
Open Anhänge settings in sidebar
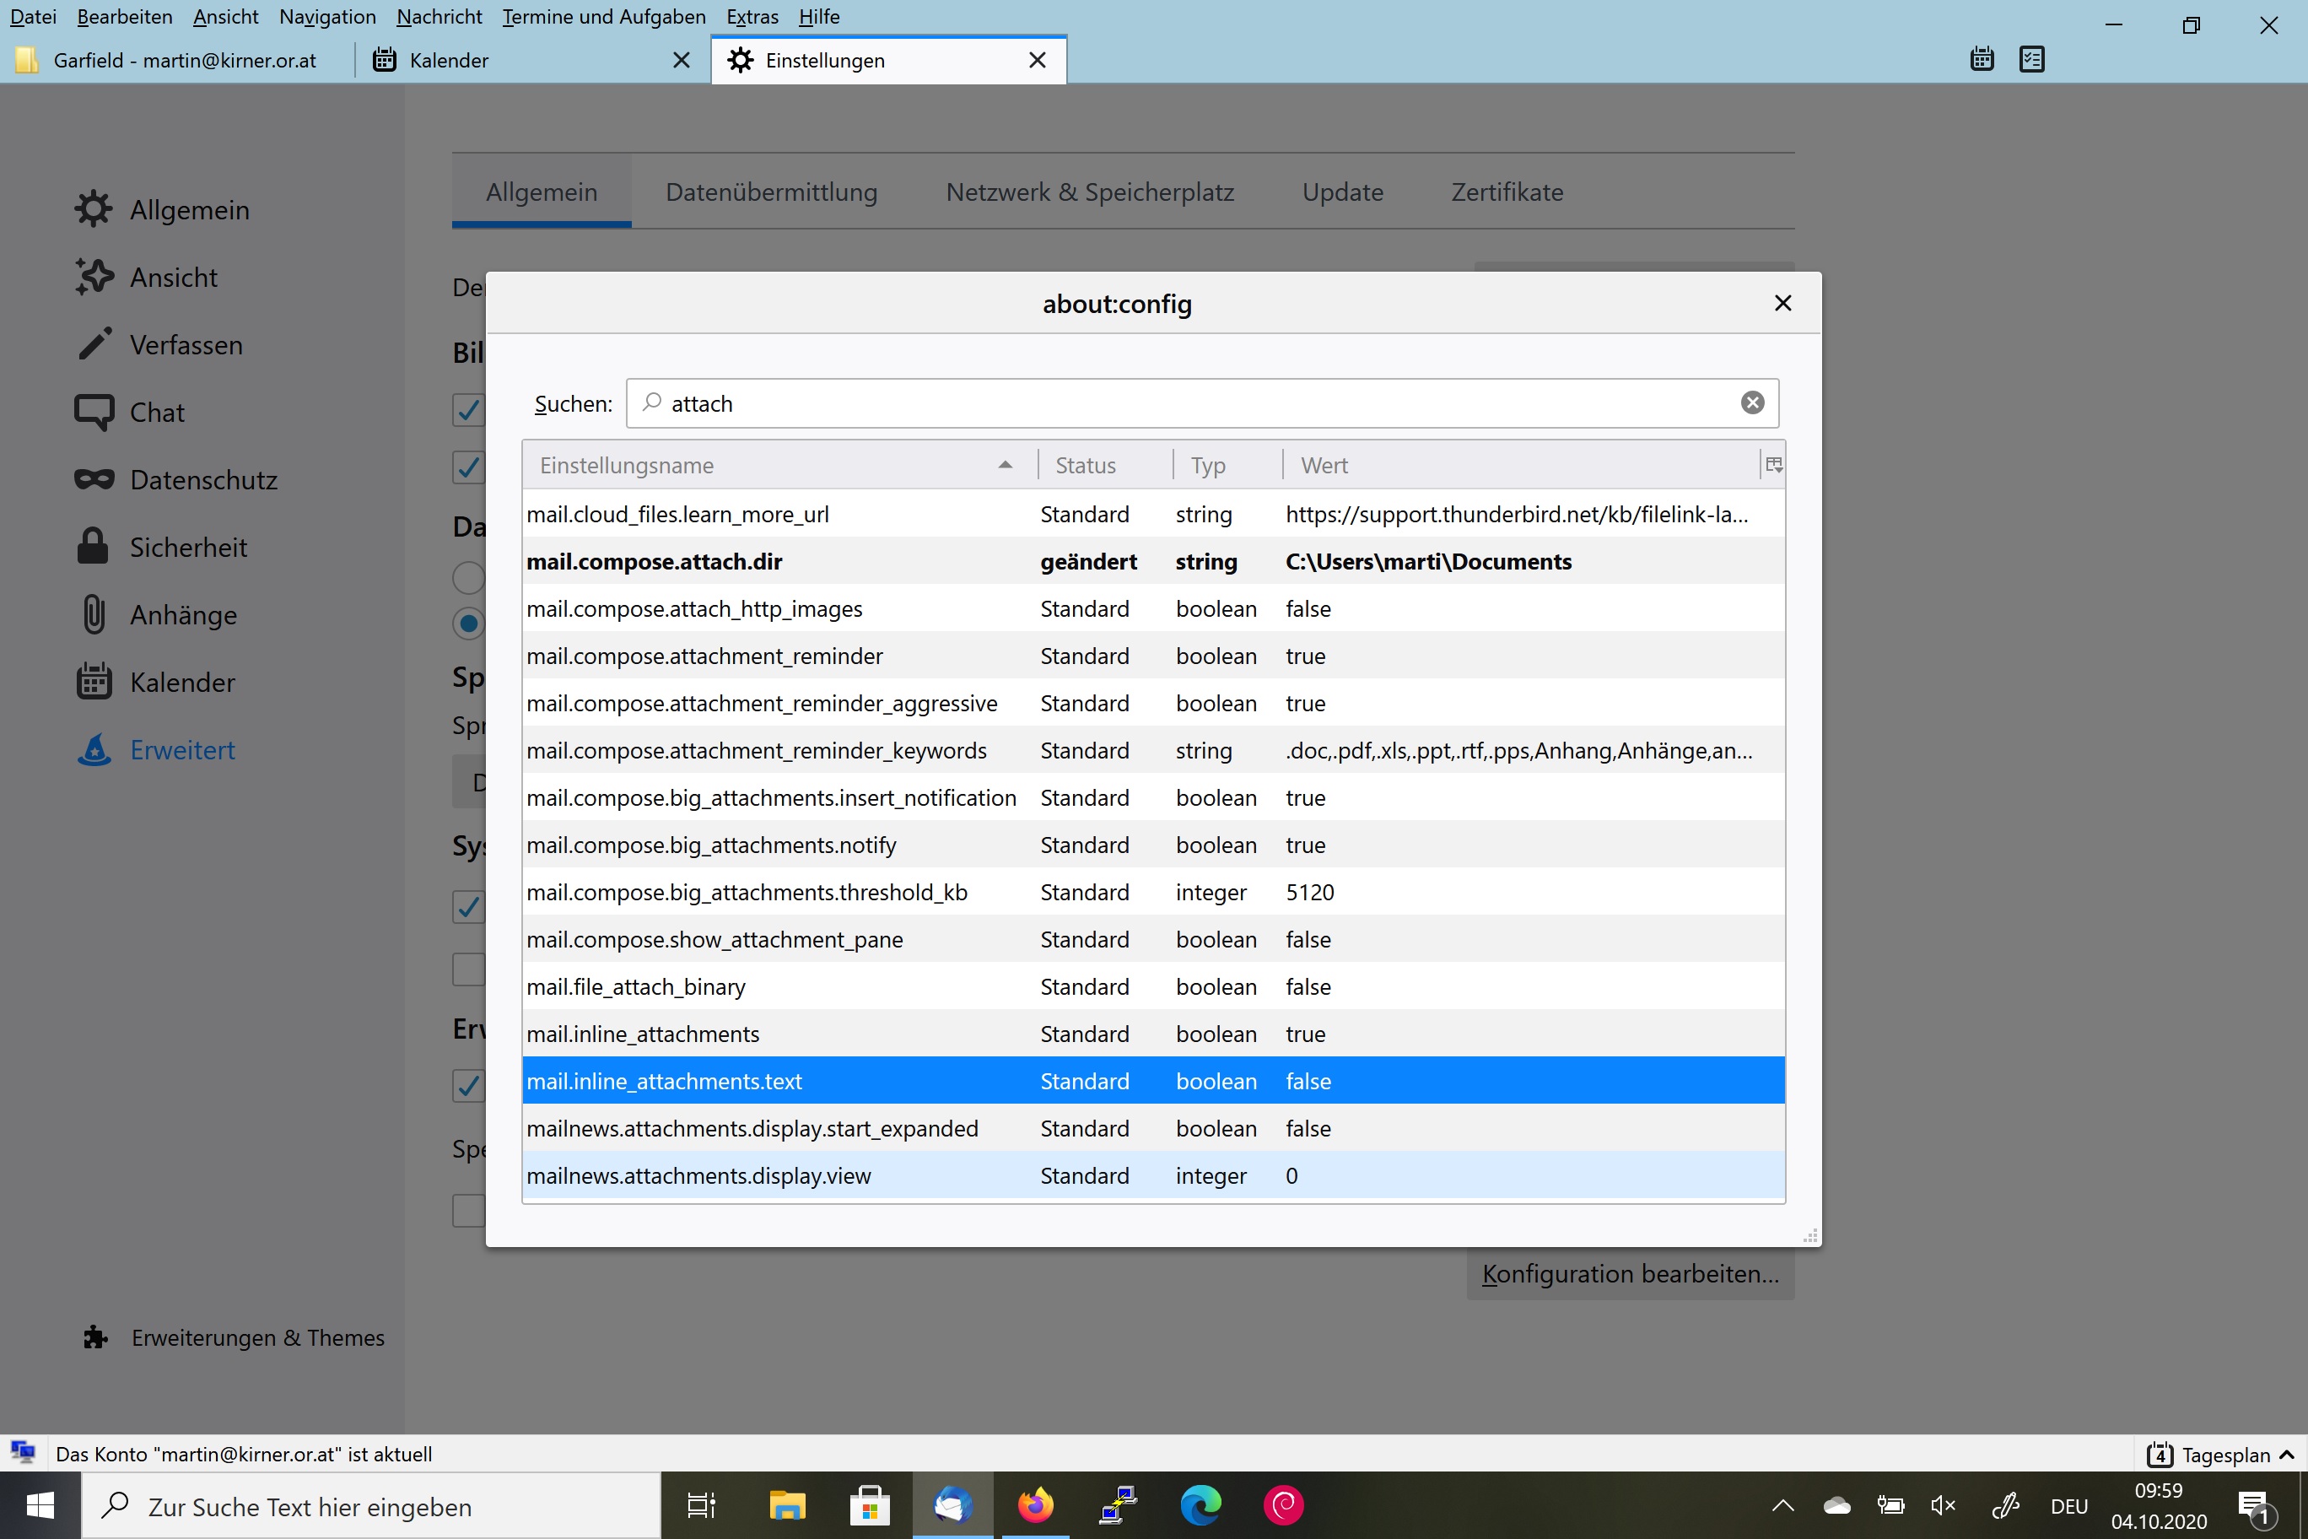pyautogui.click(x=182, y=615)
